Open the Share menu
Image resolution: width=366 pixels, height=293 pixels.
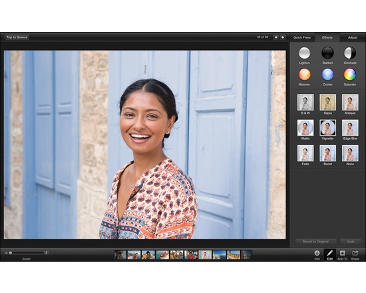(355, 254)
